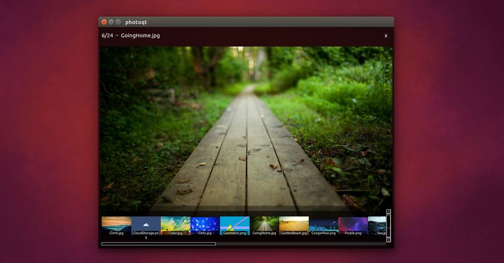This screenshot has width=504, height=263.
Task: Show the Color.jpg thumbnail image
Action: point(175,226)
